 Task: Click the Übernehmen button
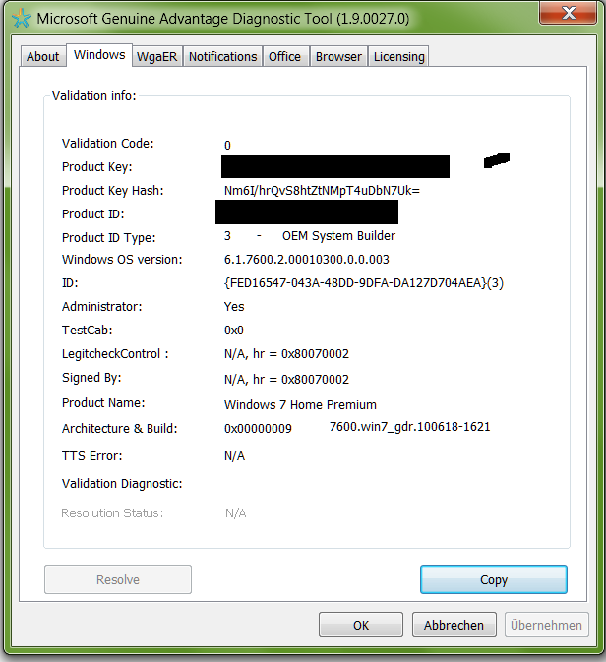[546, 625]
